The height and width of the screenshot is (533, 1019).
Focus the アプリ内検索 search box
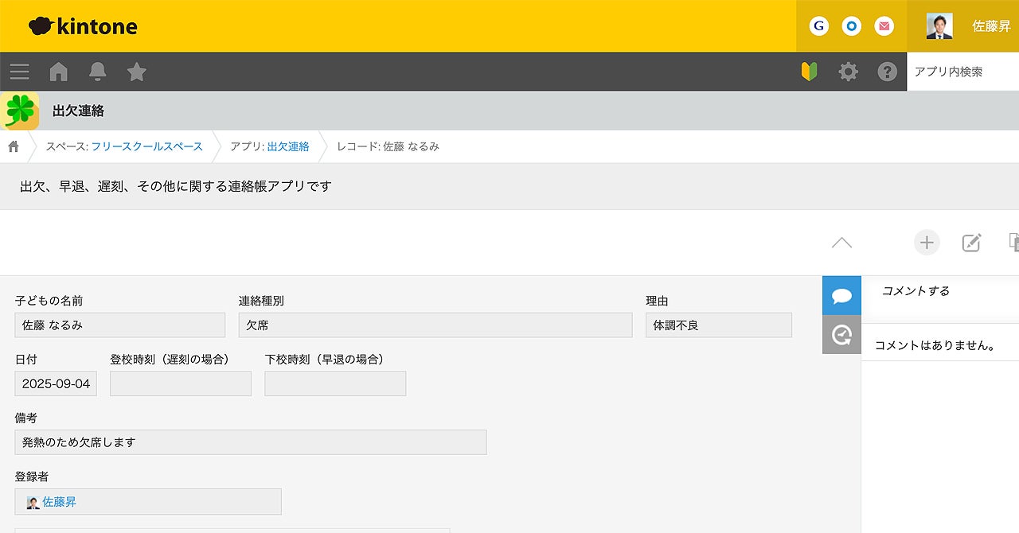(962, 72)
